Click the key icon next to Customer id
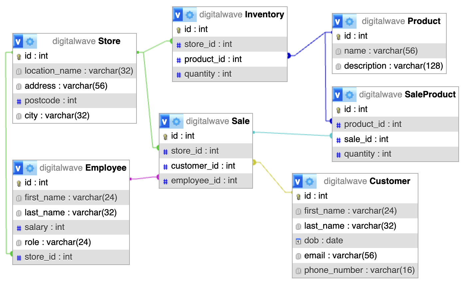The image size is (467, 285). click(x=298, y=196)
